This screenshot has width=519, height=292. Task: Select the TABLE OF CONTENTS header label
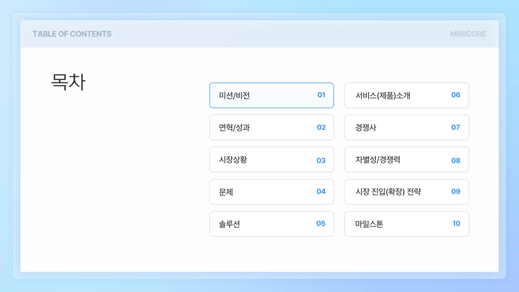pos(72,34)
